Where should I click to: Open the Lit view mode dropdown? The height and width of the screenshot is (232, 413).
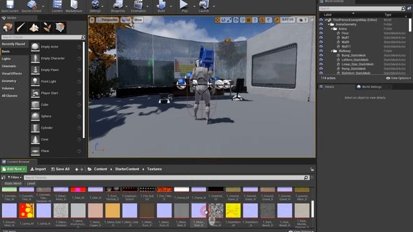coord(126,20)
